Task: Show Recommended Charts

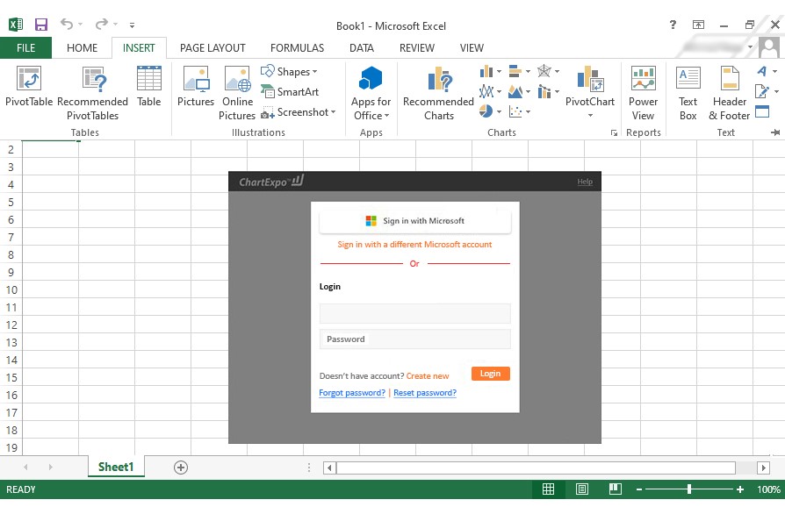Action: [438, 94]
